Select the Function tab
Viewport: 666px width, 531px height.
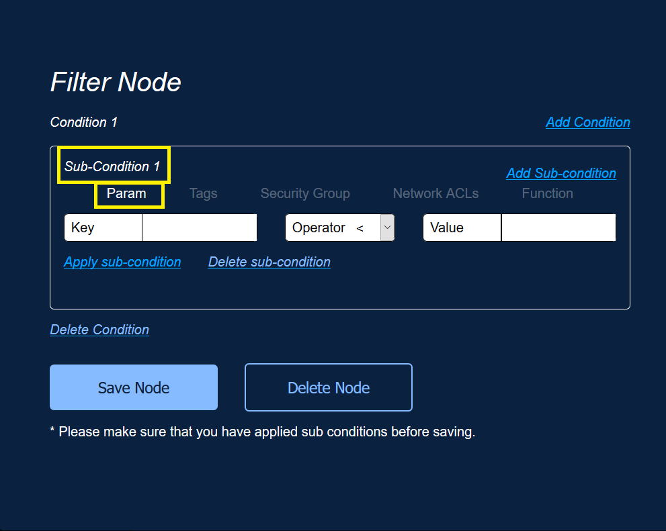click(x=547, y=193)
